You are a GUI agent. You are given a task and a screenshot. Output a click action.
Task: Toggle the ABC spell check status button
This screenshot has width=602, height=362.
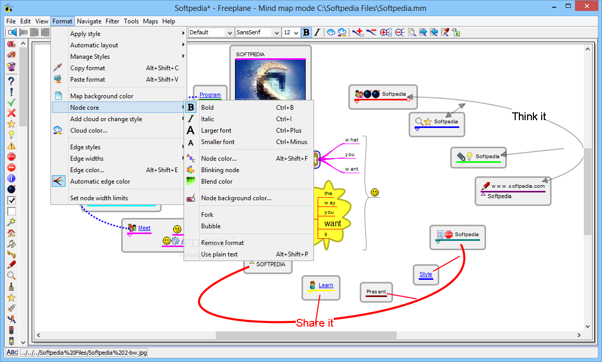pos(12,352)
